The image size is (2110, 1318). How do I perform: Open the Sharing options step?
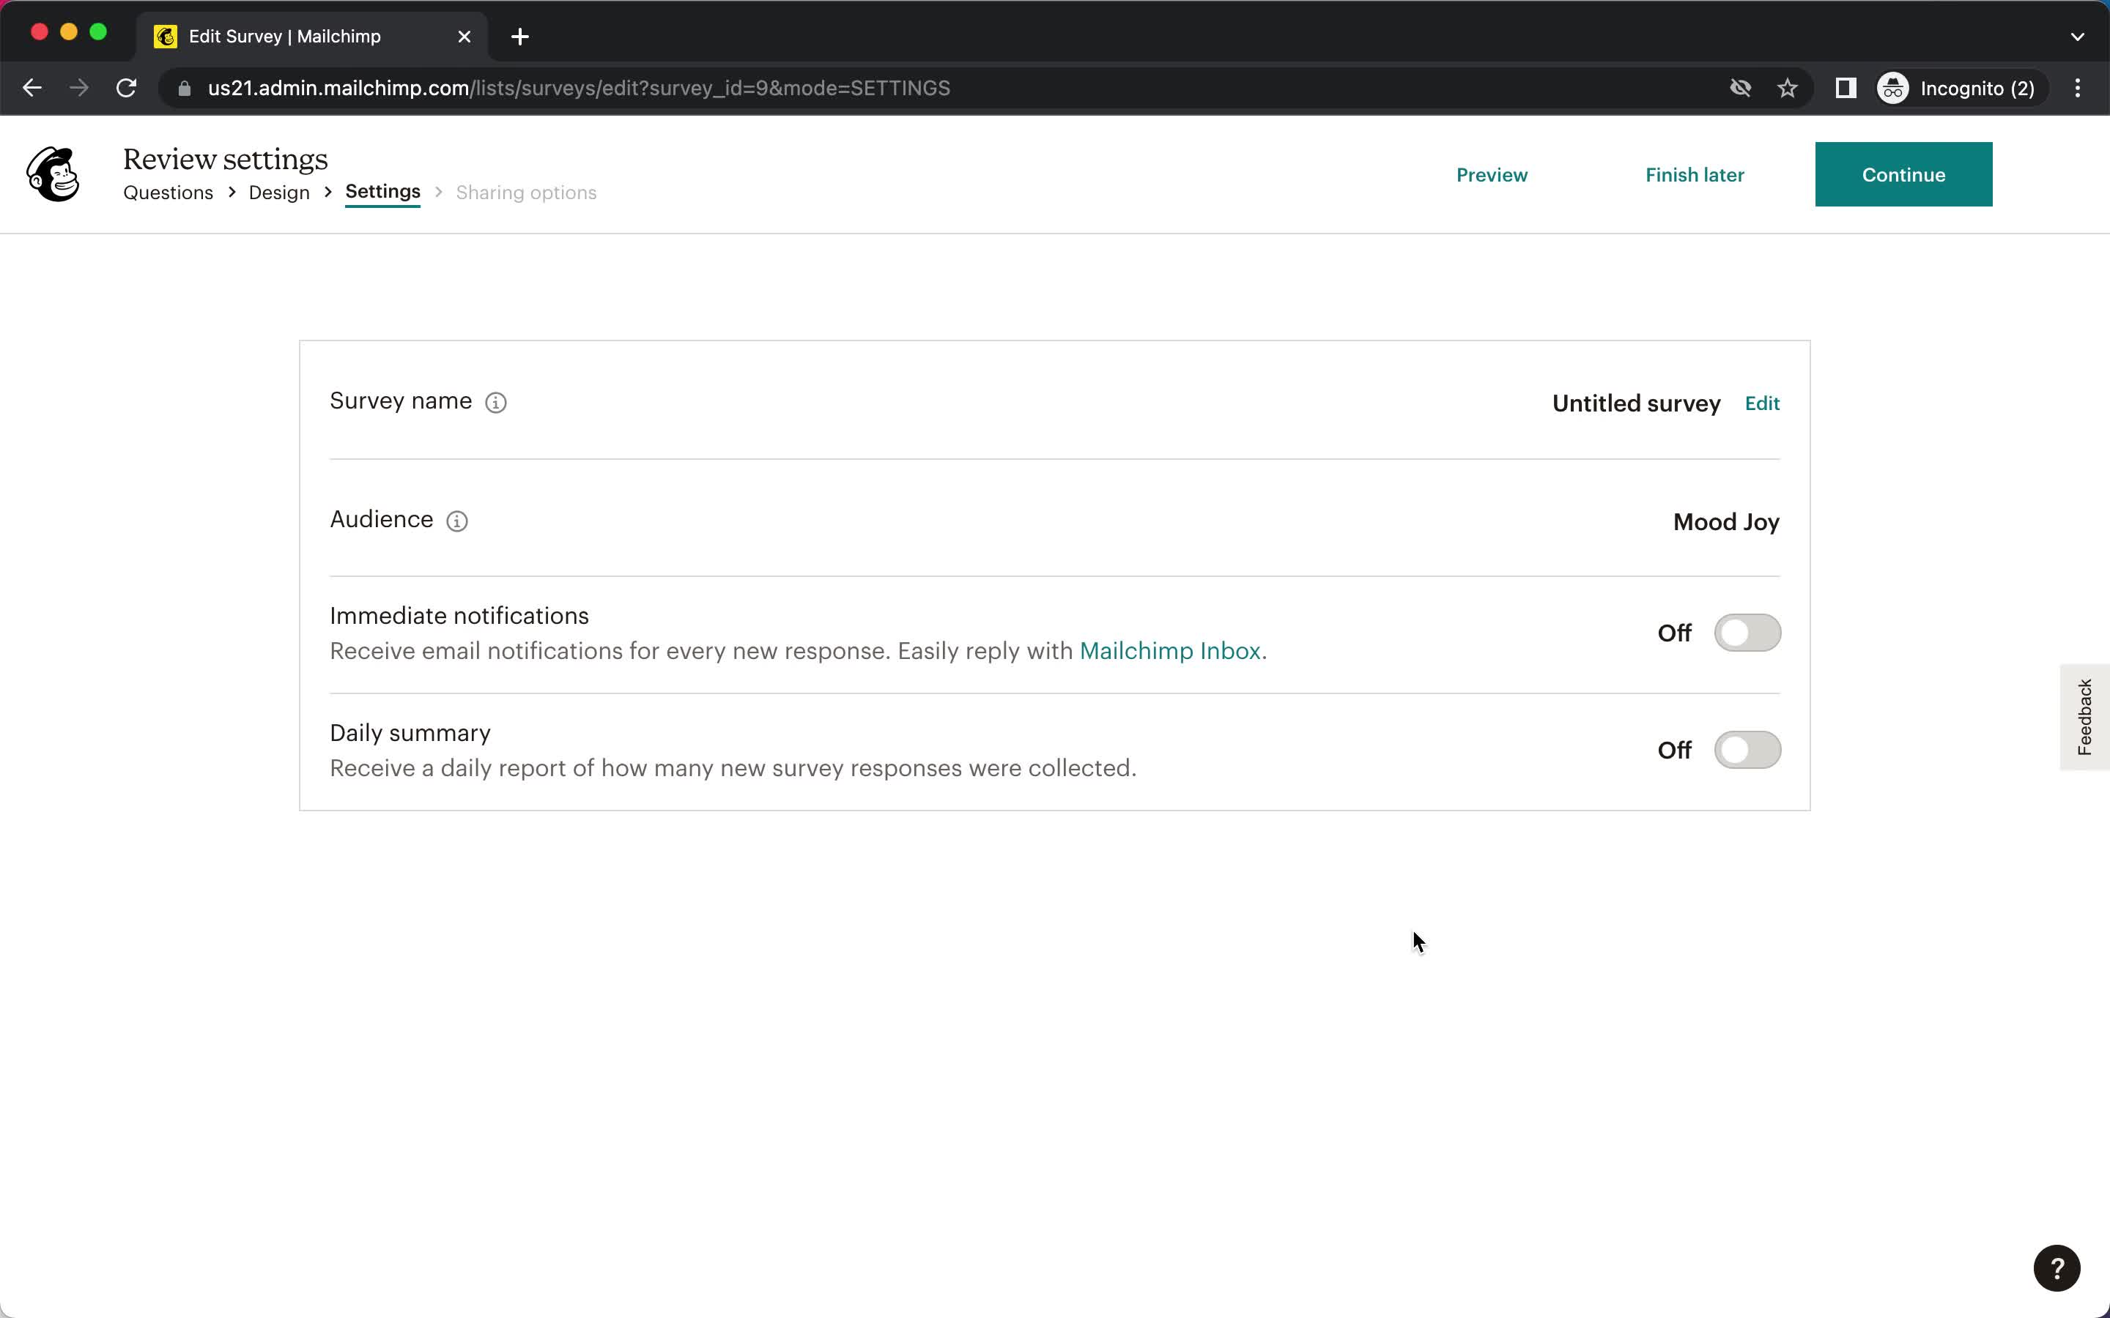coord(527,193)
